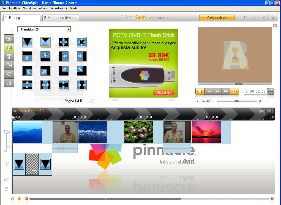This screenshot has width=281, height=205.
Task: Select the vertical split open transition
Action: 27,85
